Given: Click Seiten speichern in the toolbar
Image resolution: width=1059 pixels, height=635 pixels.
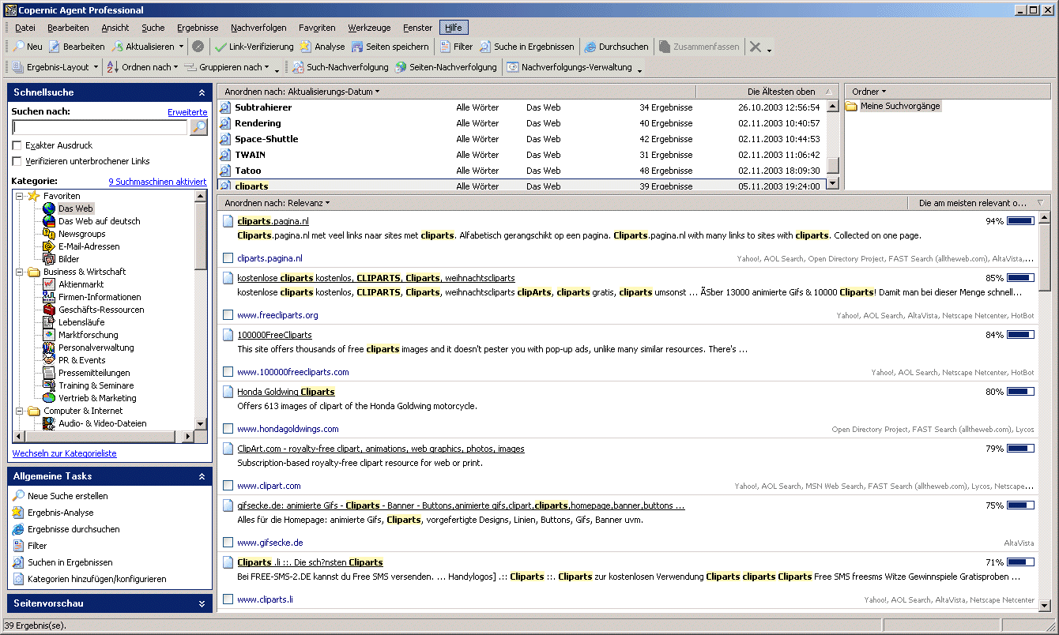Looking at the screenshot, I should (x=390, y=47).
